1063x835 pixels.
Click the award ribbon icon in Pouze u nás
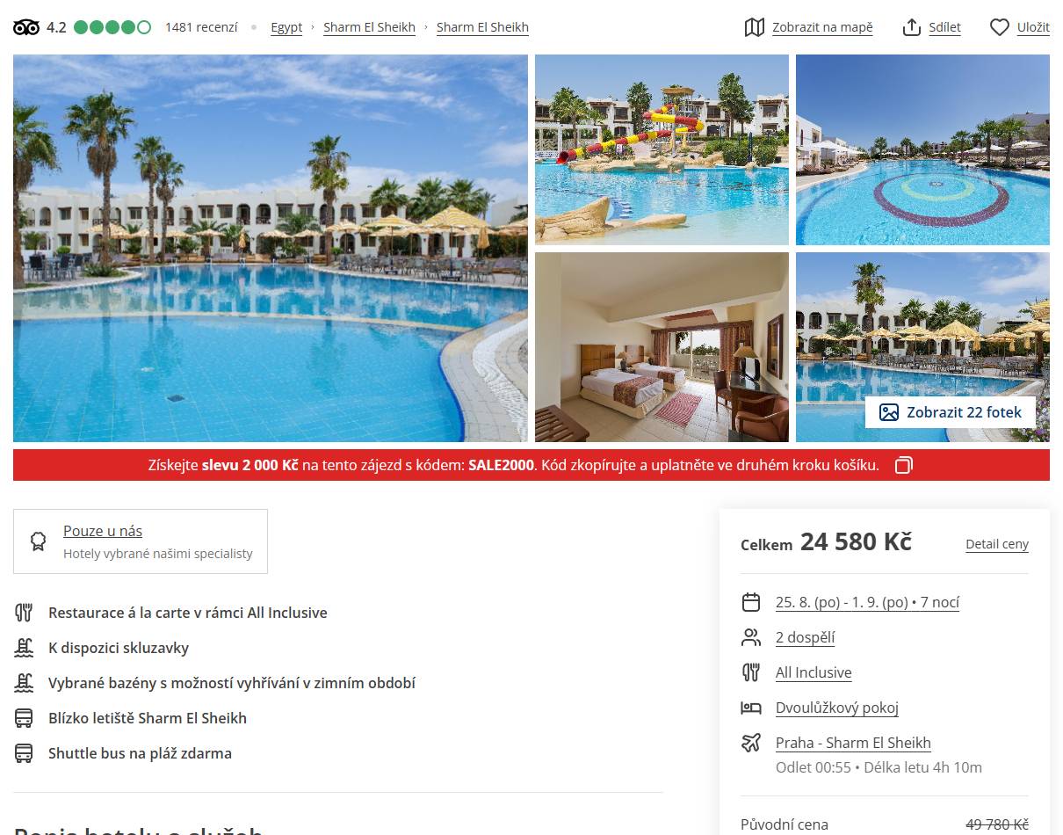click(x=38, y=541)
